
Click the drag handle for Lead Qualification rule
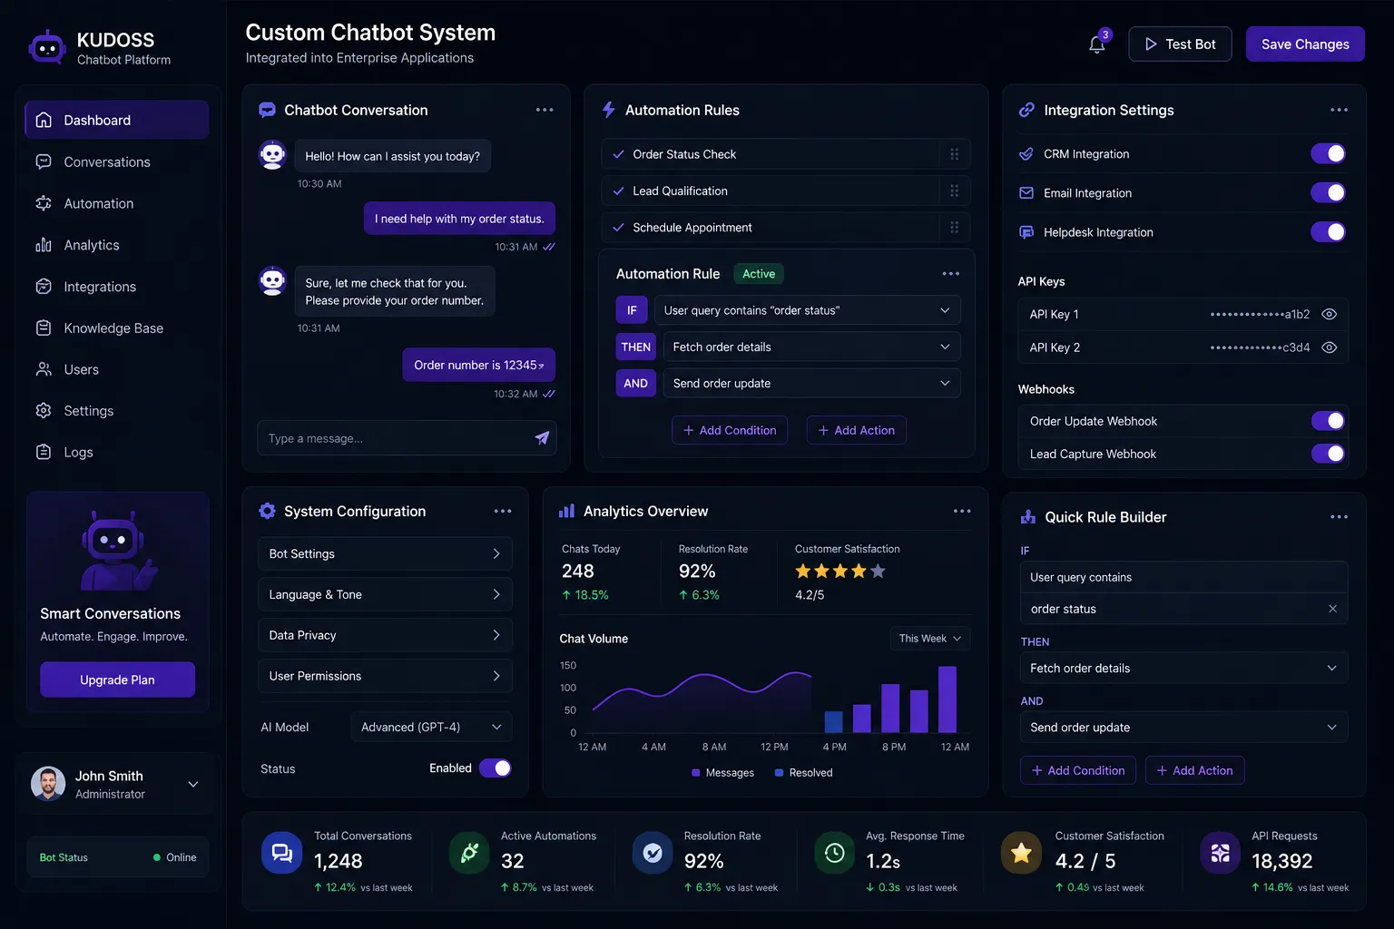pyautogui.click(x=954, y=191)
